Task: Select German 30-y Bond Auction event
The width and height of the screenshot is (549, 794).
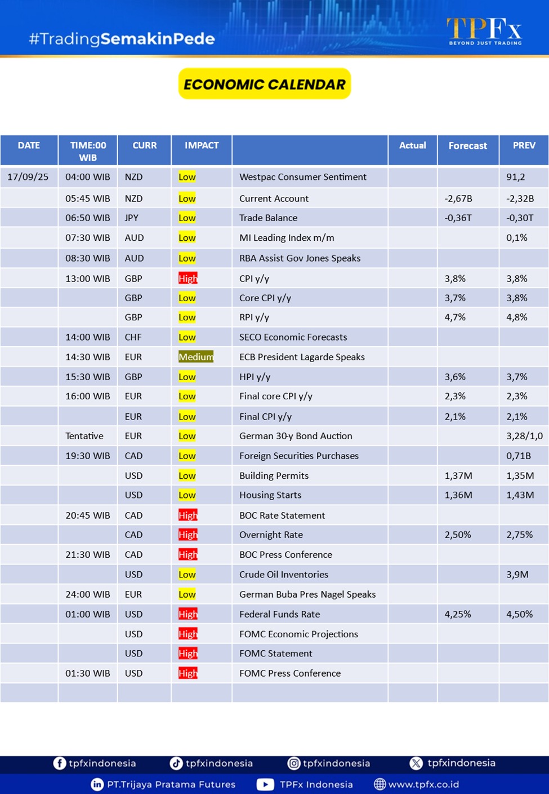Action: [x=296, y=436]
